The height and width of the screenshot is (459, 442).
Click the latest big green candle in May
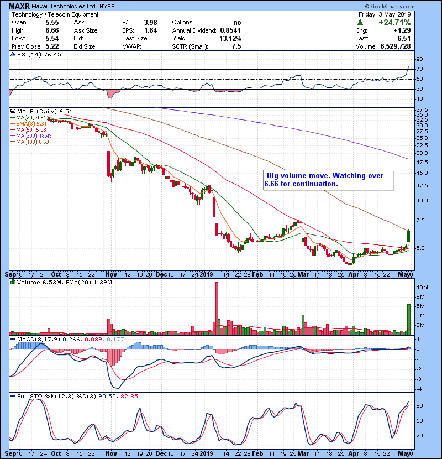409,236
